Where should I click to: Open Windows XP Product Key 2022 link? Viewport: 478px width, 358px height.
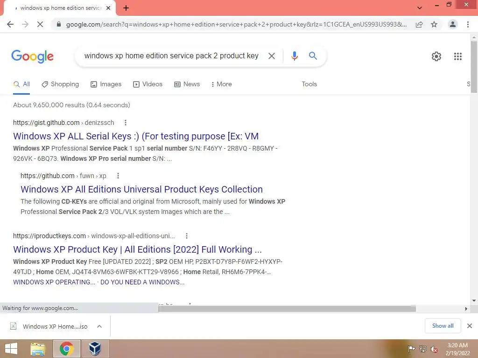point(138,249)
